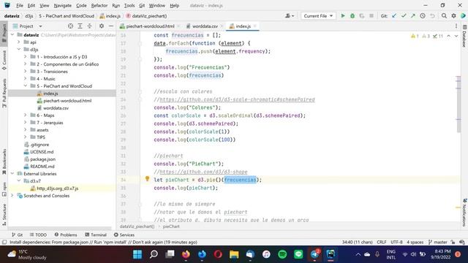Expand folder 1 - Introducción a JS y D3
468x263 pixels.
pyautogui.click(x=25, y=57)
